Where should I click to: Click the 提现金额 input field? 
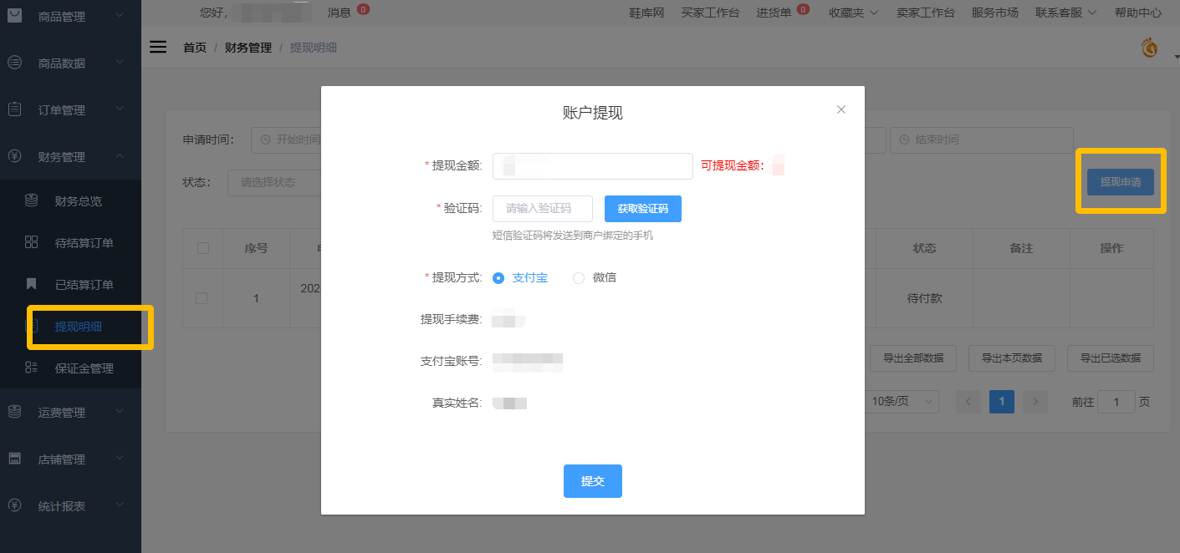point(592,166)
